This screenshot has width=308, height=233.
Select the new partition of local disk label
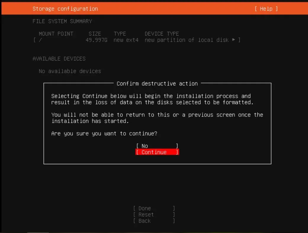[187, 40]
